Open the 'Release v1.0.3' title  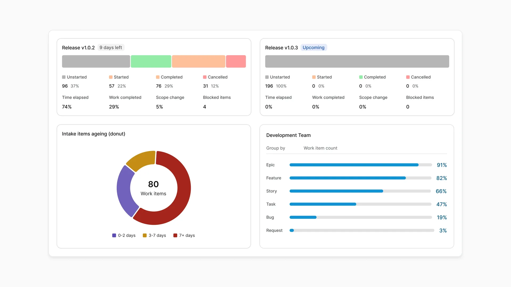tap(281, 48)
